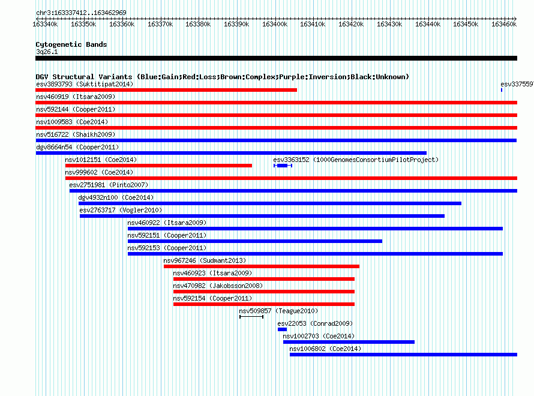Open the nsv1009583 (Coe2014) variant label

72,122
